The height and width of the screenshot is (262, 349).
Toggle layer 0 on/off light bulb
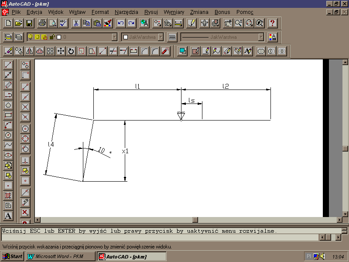tap(31, 37)
